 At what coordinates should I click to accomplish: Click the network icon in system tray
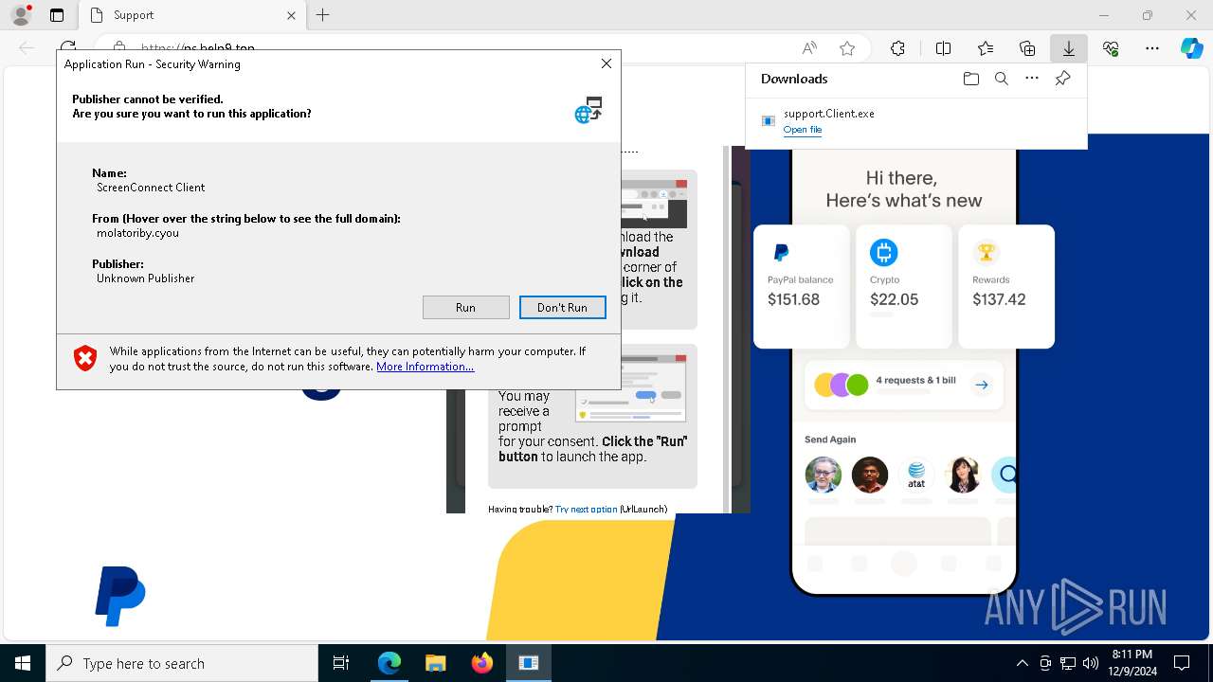1068,663
